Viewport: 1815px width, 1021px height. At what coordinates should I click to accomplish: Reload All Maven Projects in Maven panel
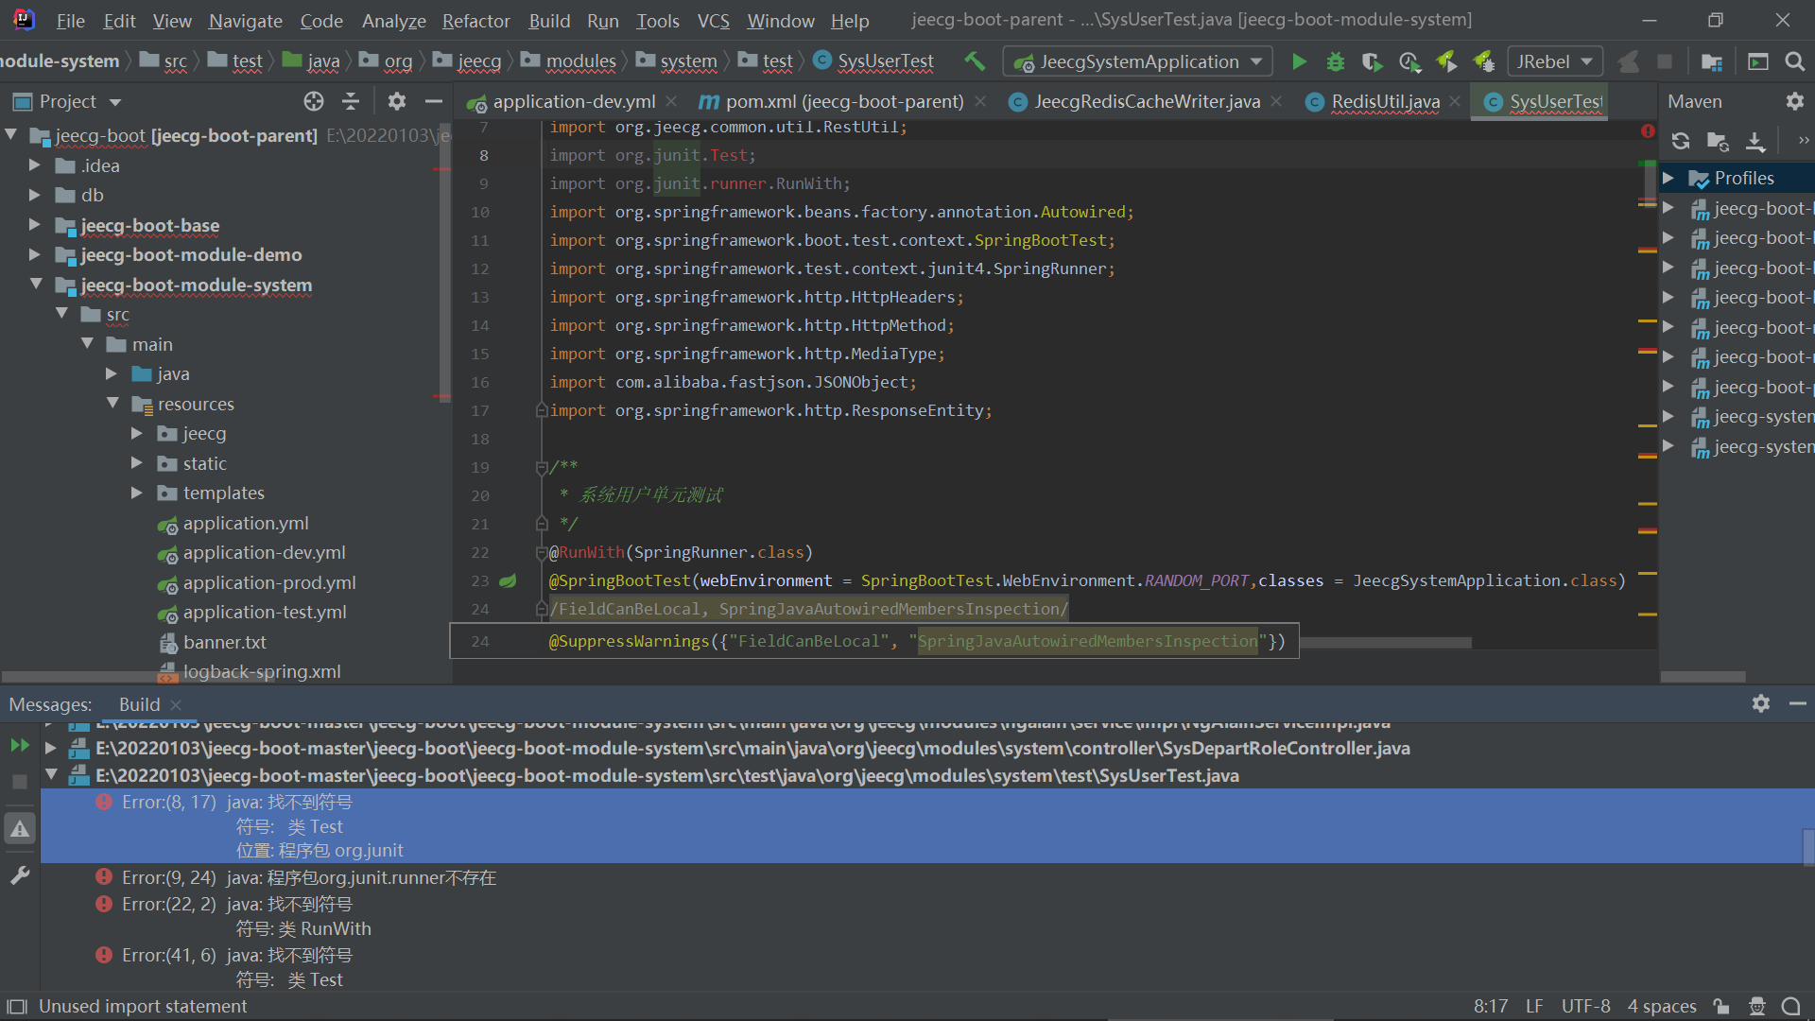[x=1681, y=141]
